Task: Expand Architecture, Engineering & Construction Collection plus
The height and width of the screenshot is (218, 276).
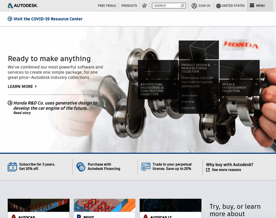Action: pos(175,84)
